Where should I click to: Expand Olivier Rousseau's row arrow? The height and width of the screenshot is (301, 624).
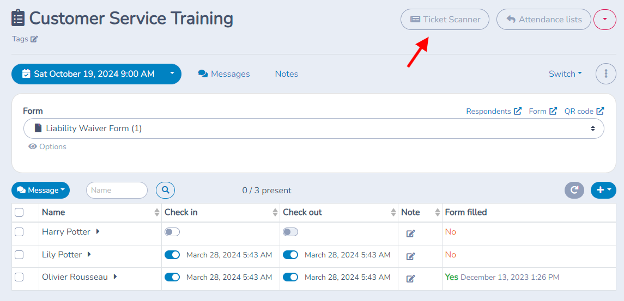point(115,277)
